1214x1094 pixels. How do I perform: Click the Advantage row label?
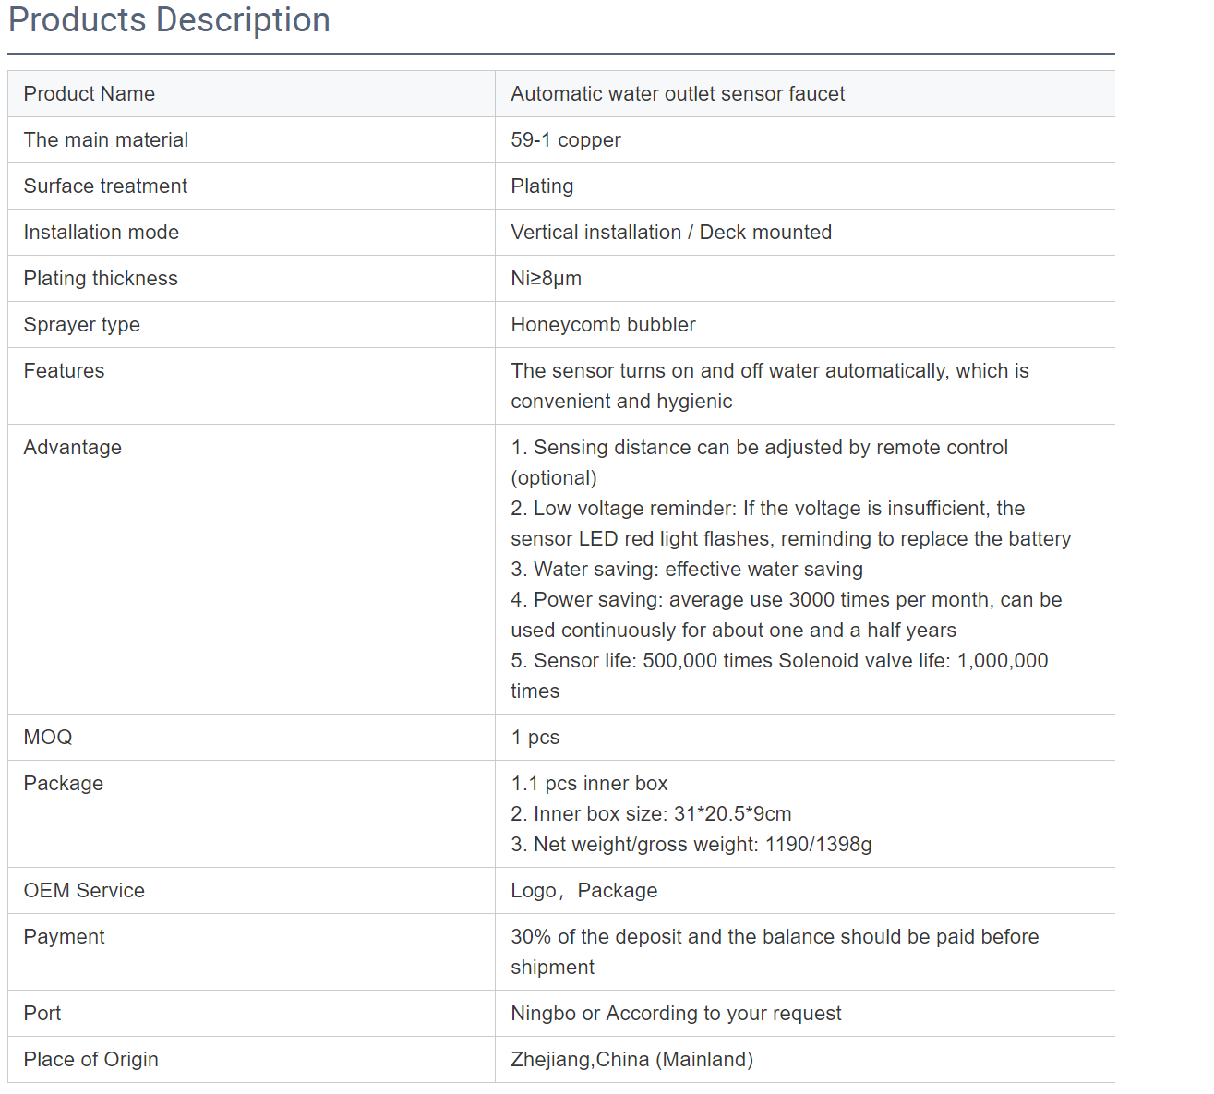click(x=73, y=447)
